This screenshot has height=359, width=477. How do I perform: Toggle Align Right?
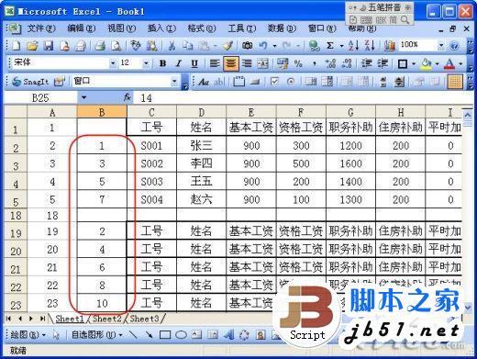click(x=247, y=63)
